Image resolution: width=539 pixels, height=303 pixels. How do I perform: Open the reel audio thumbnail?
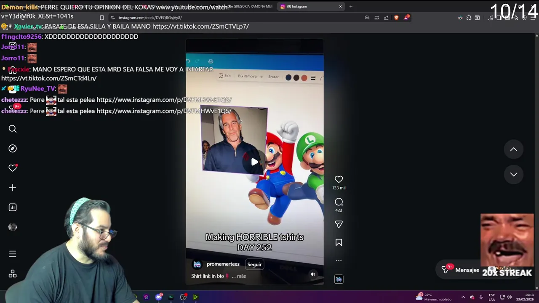[339, 279]
